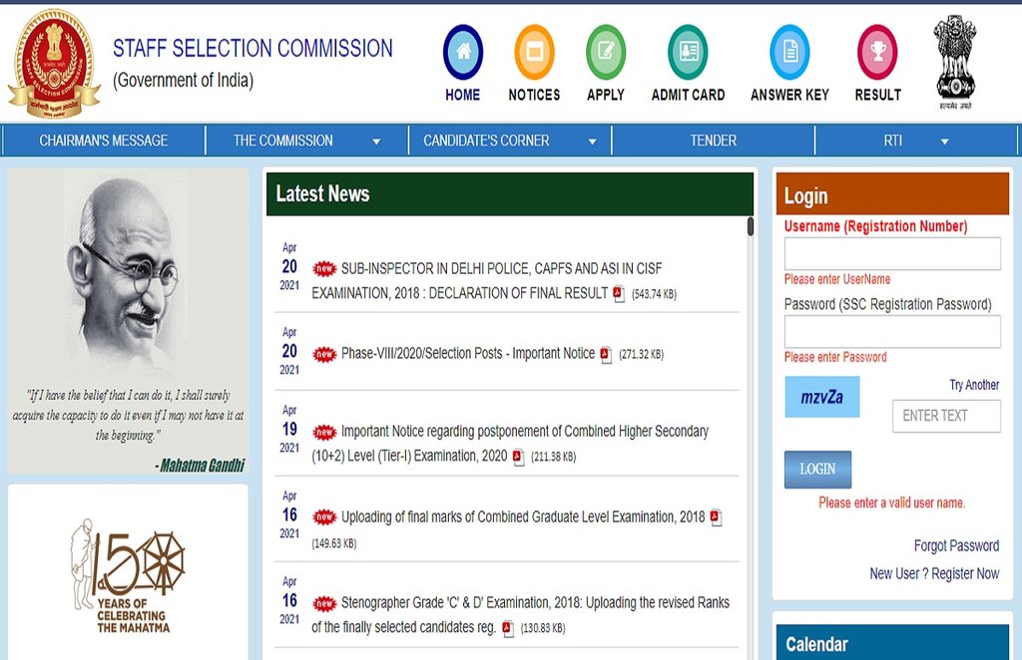1022x660 pixels.
Task: Open PDF of CHSL postponement notice
Action: [x=517, y=458]
